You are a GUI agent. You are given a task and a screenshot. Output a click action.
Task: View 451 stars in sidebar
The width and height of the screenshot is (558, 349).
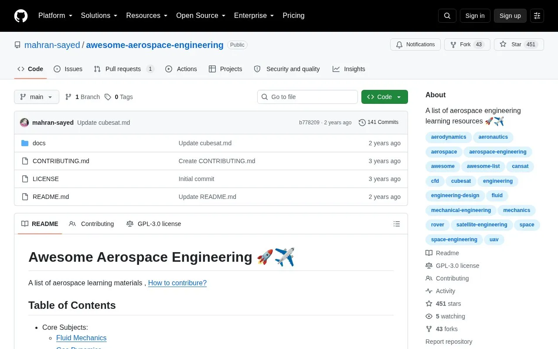[443, 304]
